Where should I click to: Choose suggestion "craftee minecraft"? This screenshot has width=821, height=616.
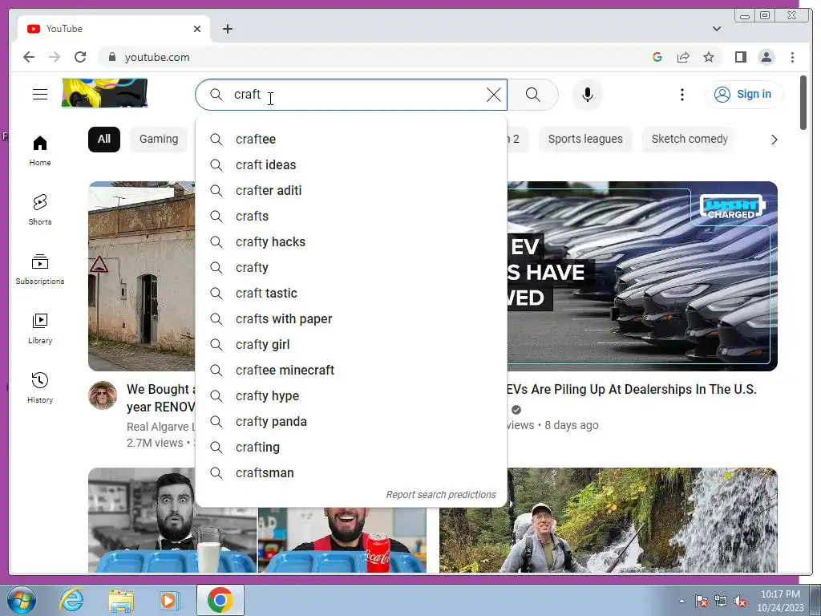[x=351, y=370]
